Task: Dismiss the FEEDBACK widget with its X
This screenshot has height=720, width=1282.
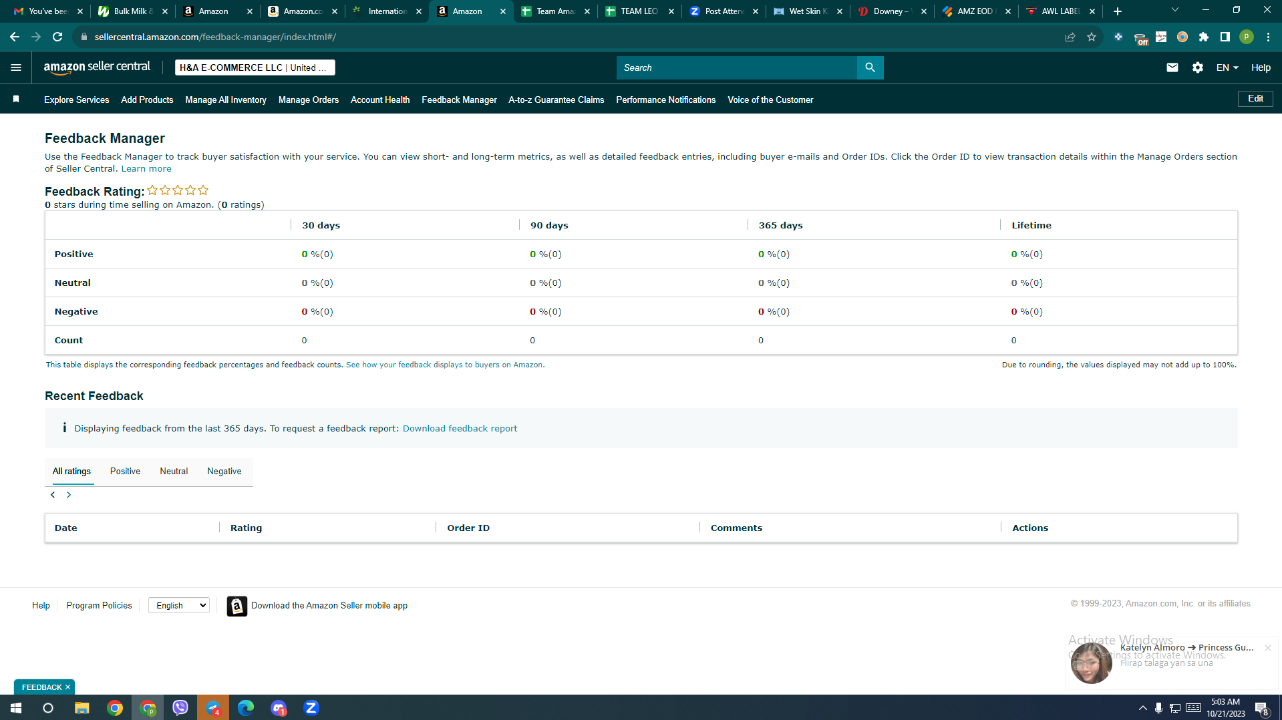Action: pyautogui.click(x=67, y=687)
